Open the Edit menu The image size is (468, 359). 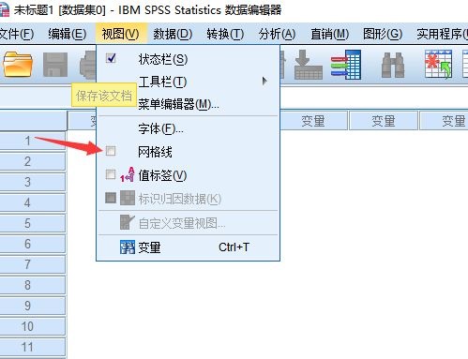point(68,34)
